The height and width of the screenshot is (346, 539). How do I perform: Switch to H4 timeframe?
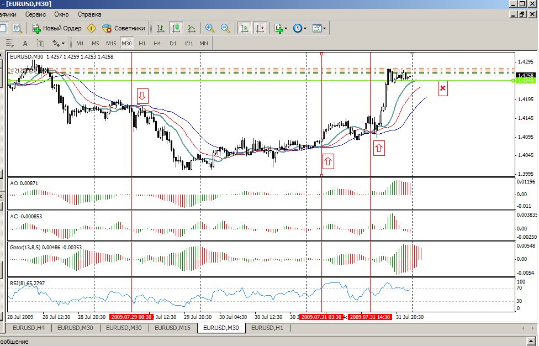(x=157, y=43)
